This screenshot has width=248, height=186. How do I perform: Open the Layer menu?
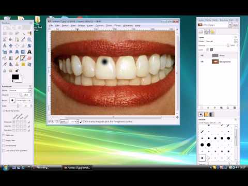point(90,26)
